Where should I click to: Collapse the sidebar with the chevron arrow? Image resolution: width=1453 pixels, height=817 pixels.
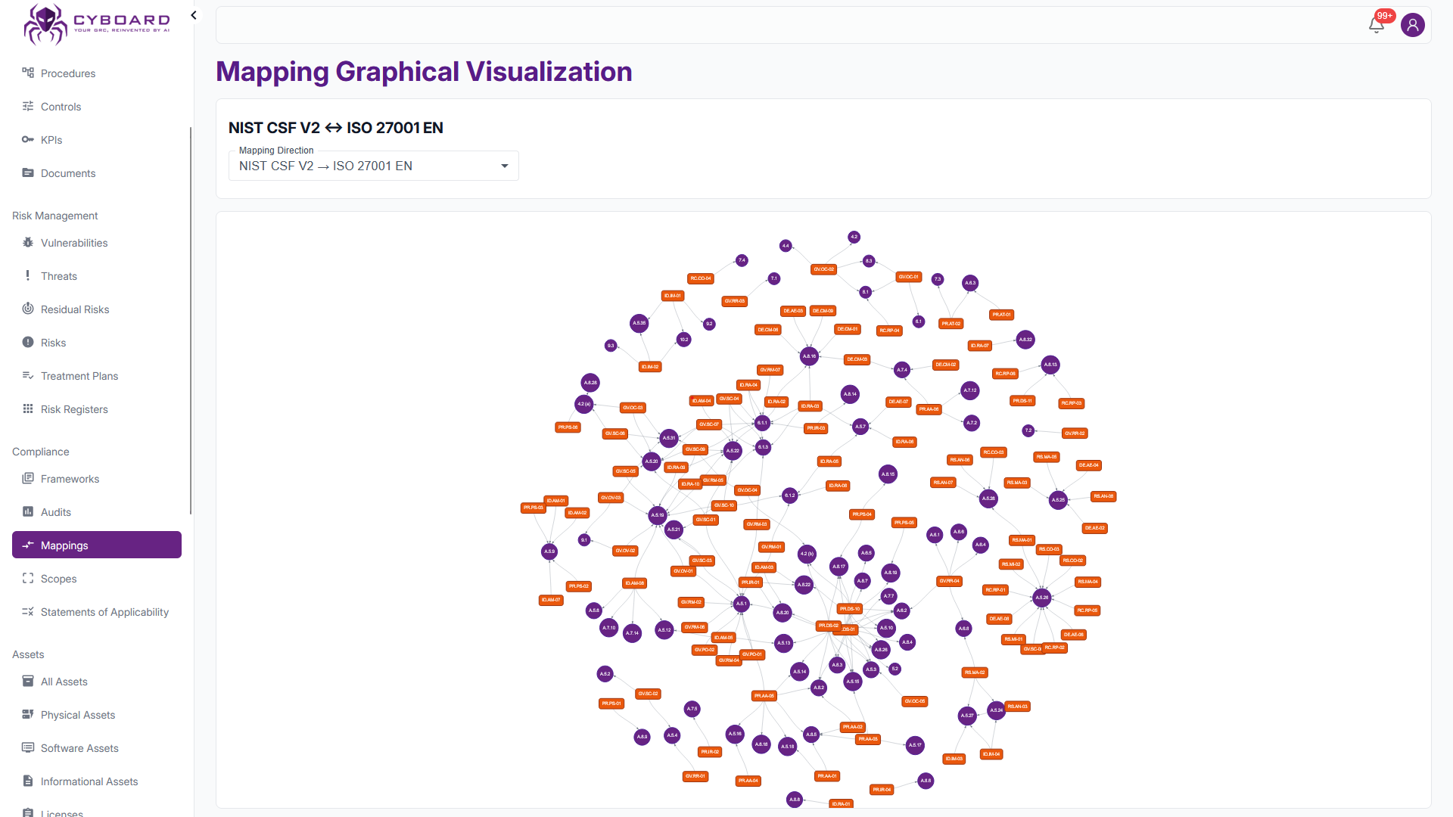pyautogui.click(x=194, y=15)
